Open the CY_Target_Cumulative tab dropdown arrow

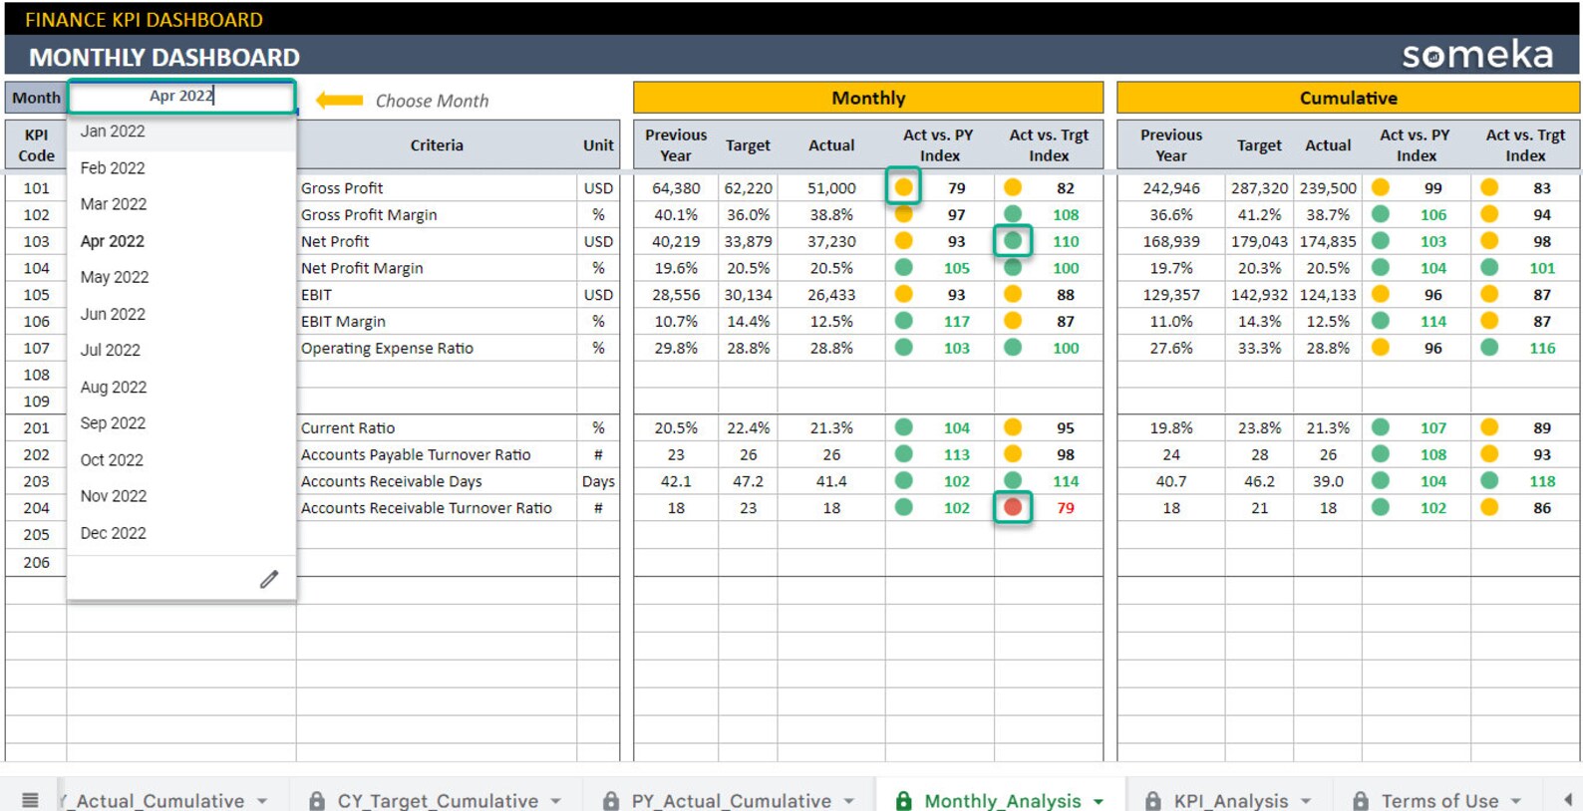click(555, 801)
